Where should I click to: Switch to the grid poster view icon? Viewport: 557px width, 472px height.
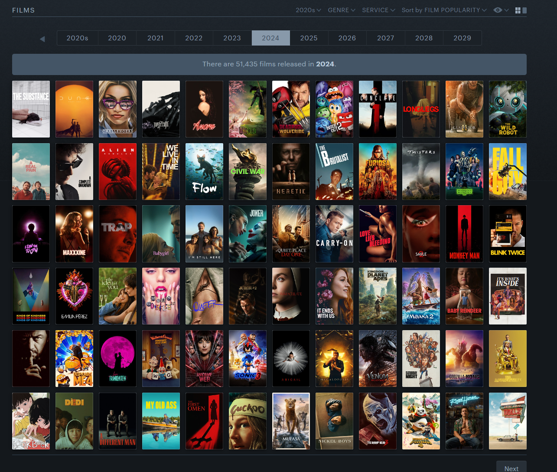pos(518,10)
